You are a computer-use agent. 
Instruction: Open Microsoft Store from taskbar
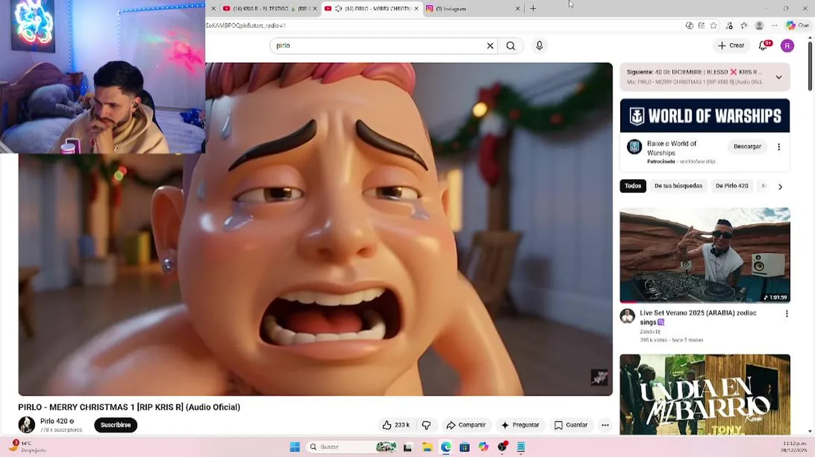pyautogui.click(x=465, y=447)
